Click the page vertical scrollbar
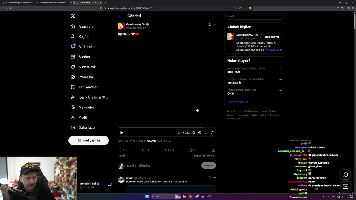Screen dimensions: 356x200 tap(355, 21)
